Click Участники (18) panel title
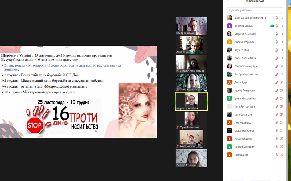Viewport: 291px width, 181px height. tap(254, 1)
